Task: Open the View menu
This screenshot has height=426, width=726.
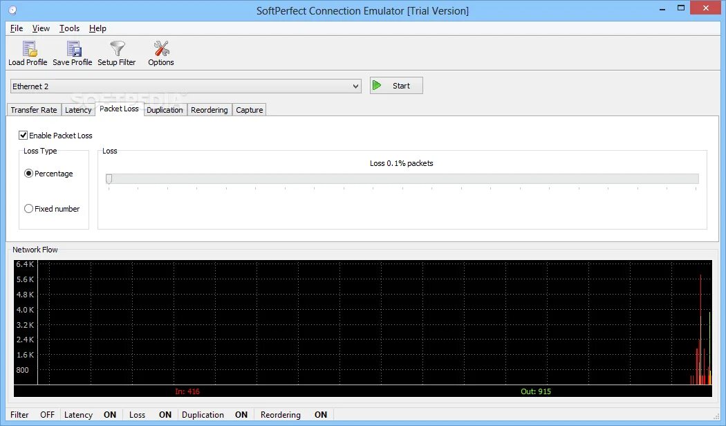Action: [41, 28]
